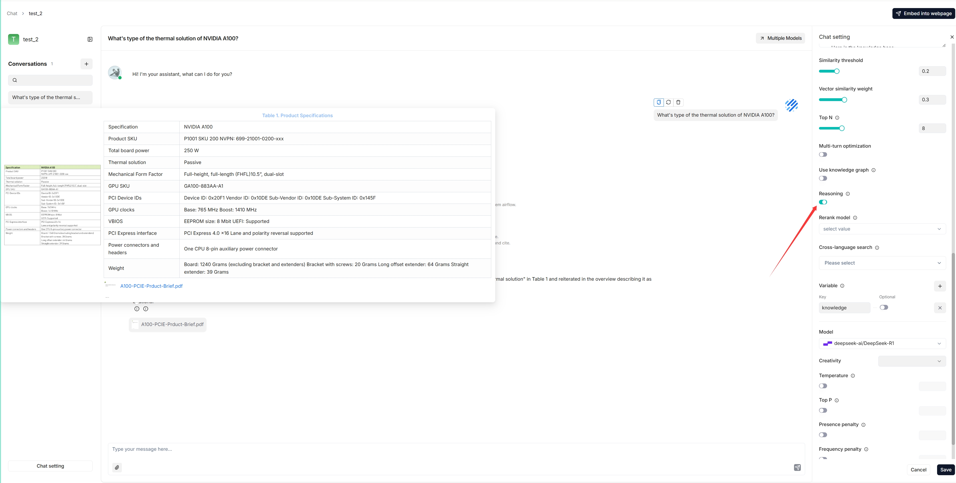Open the A100-PCIE-Prduct-Brief.pdf link
Image resolution: width=956 pixels, height=483 pixels.
point(151,286)
